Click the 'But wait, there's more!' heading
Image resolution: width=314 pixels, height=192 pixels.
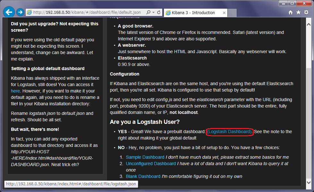coord(35,129)
